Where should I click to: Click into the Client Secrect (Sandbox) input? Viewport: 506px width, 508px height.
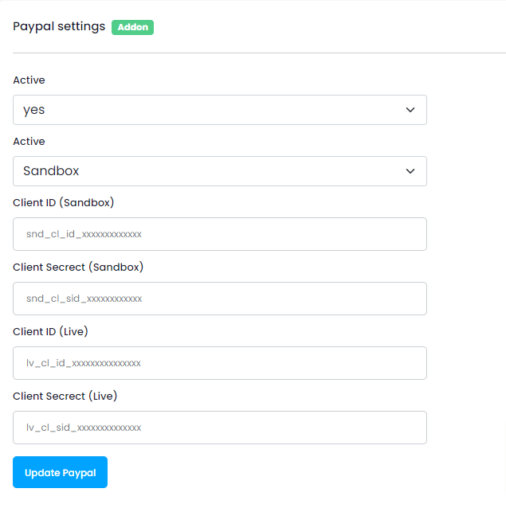[x=219, y=299]
